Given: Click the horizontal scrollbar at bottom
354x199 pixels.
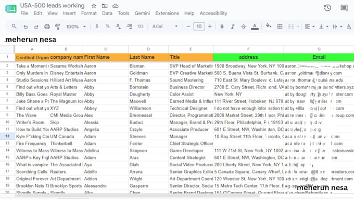Looking at the screenshot, I should point(138,195).
